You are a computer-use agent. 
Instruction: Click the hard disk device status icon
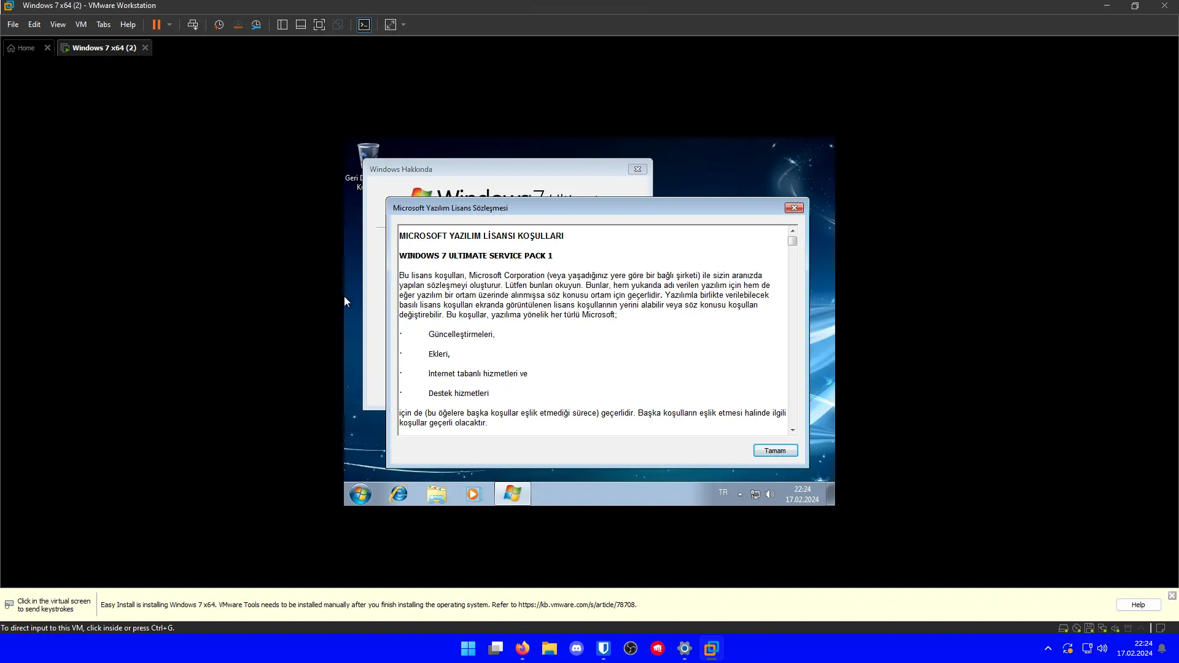click(1063, 628)
